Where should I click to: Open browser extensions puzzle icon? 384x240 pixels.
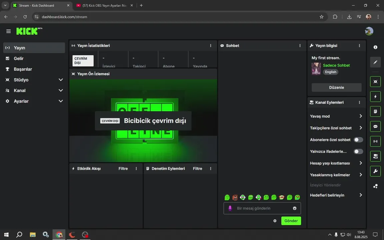tap(335, 17)
